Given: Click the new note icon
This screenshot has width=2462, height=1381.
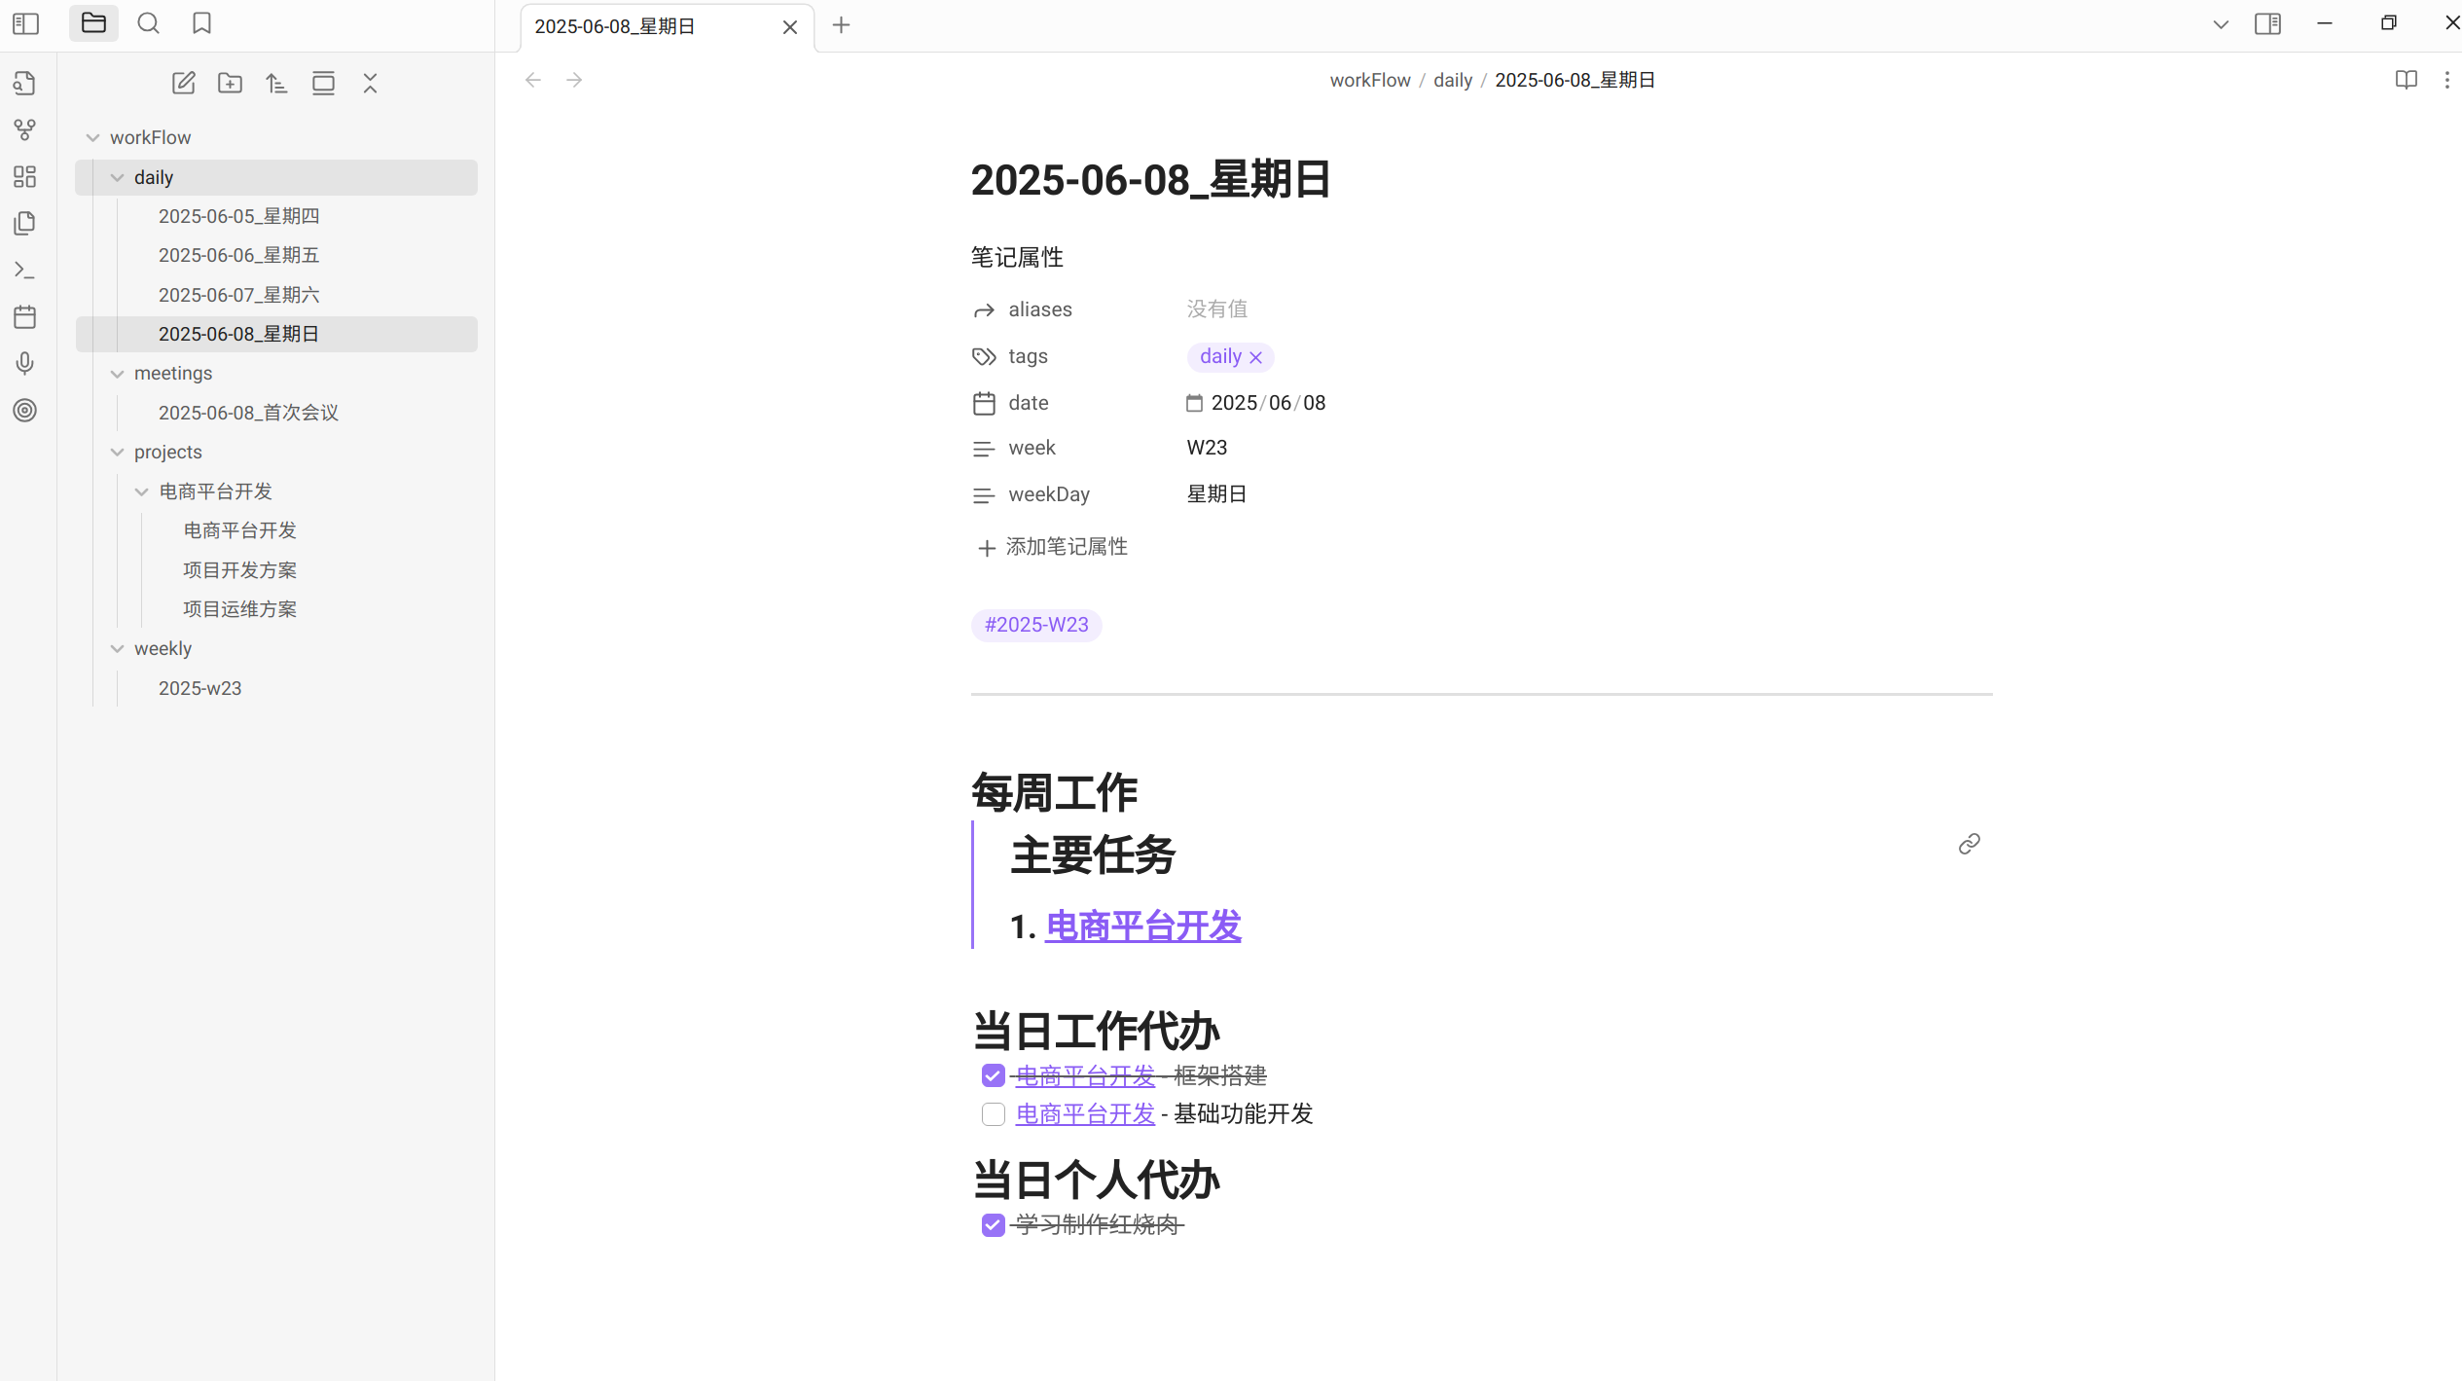Looking at the screenshot, I should [183, 84].
